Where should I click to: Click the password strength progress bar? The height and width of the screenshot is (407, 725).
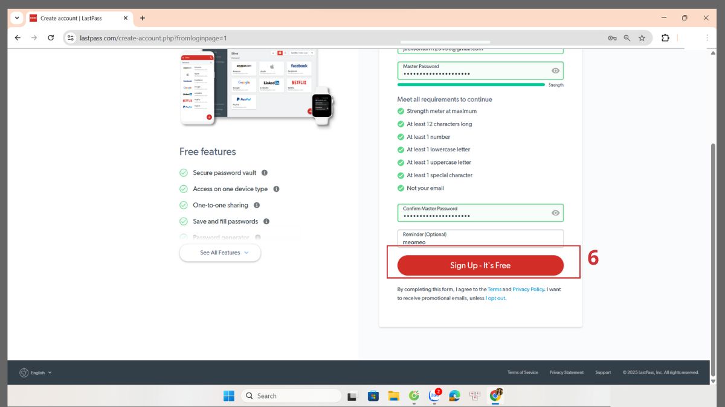coord(471,85)
